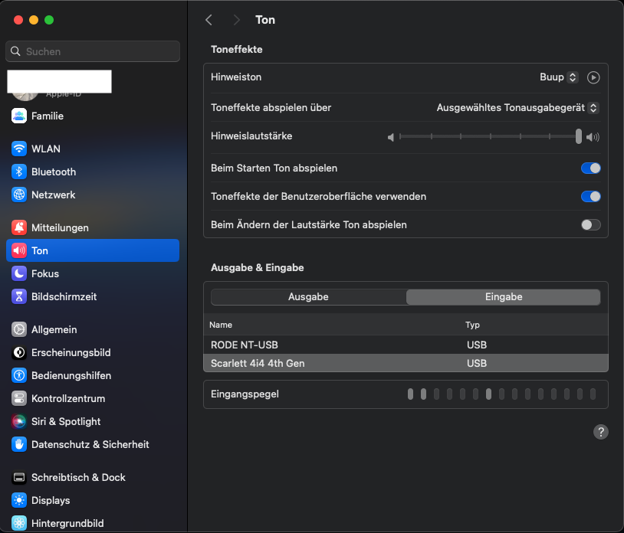Viewport: 624px width, 533px height.
Task: Switch to the Ausgabe tab
Action: [308, 297]
